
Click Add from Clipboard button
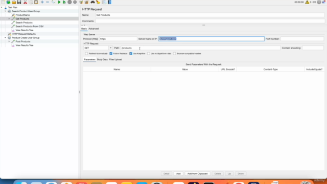tap(197, 174)
